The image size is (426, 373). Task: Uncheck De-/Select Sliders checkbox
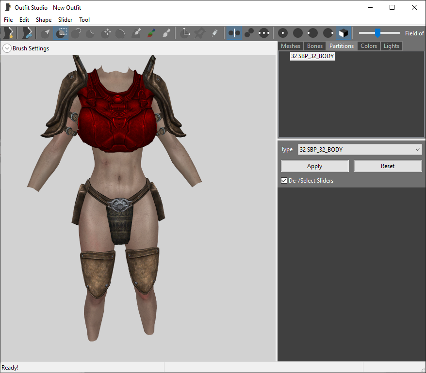[x=284, y=181]
